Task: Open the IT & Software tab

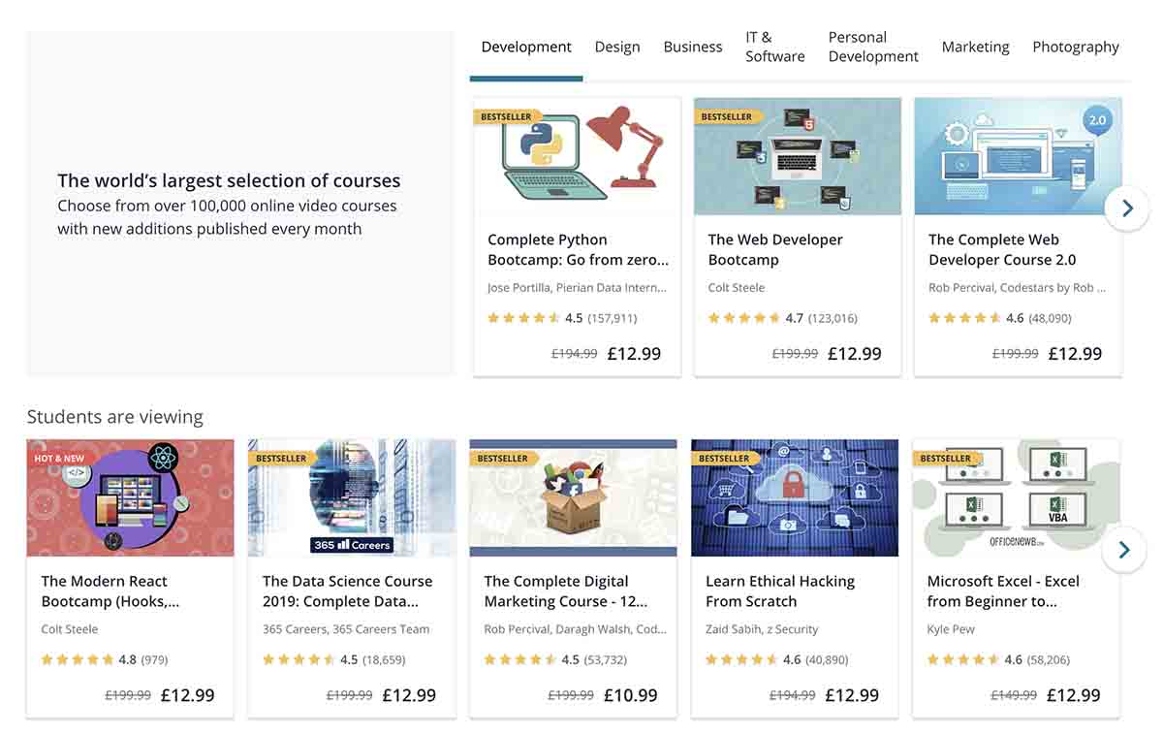Action: click(x=774, y=46)
